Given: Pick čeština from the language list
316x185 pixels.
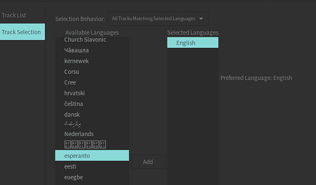Looking at the screenshot, I should click(x=74, y=103).
